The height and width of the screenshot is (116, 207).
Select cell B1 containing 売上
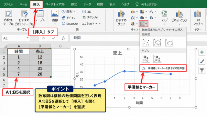coord(40,51)
